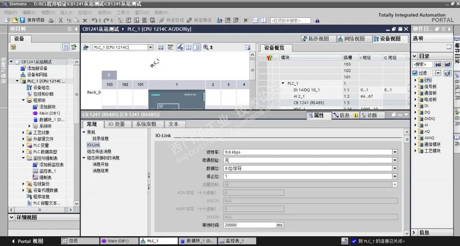Image resolution: width=460 pixels, height=246 pixels.
Task: Expand the 外部源文件 tree node
Action: tap(23, 139)
